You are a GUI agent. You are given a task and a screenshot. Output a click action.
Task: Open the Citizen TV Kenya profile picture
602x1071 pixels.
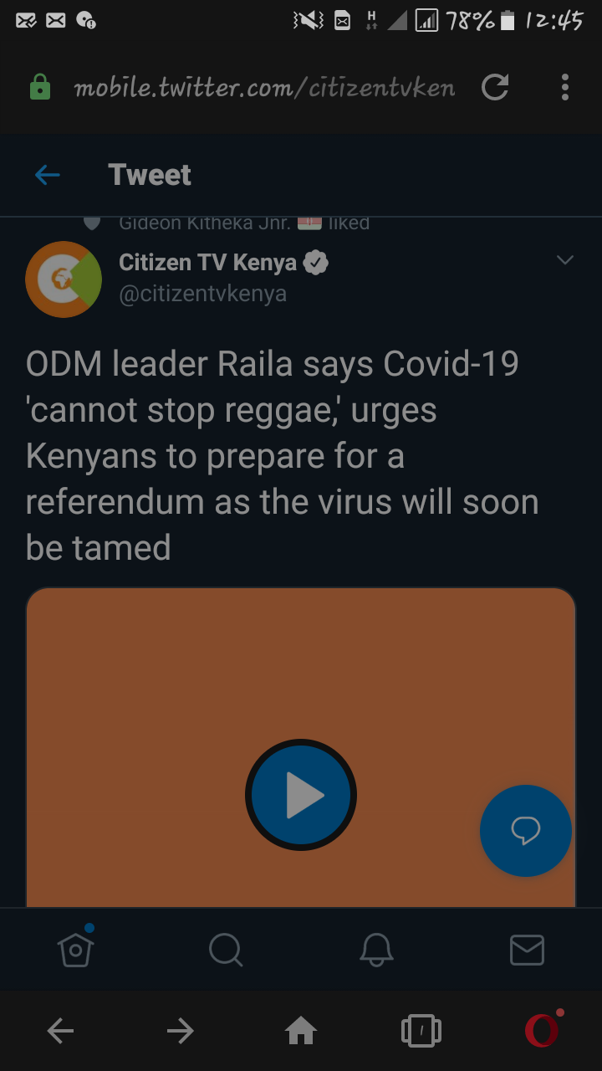pyautogui.click(x=64, y=279)
